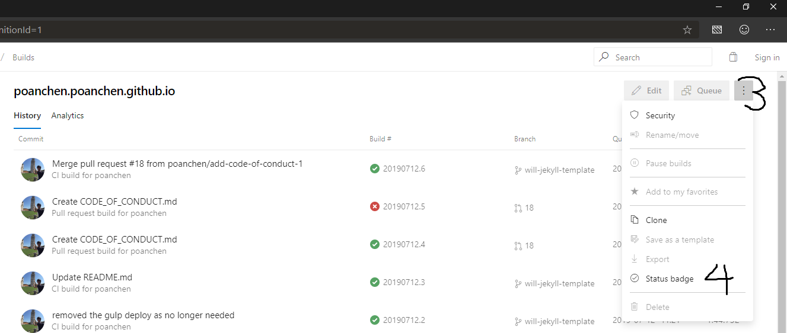Click the red failed icon for build 20190712.5
Viewport: 787px width, 333px height.
point(375,206)
